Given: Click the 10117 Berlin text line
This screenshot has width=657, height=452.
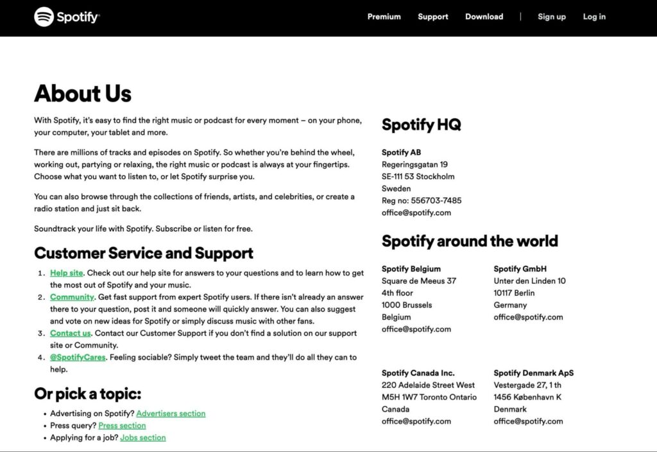Looking at the screenshot, I should pos(514,293).
